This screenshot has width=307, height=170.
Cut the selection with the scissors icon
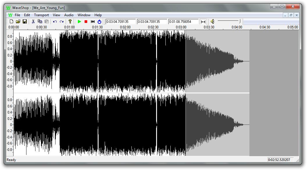33,21
